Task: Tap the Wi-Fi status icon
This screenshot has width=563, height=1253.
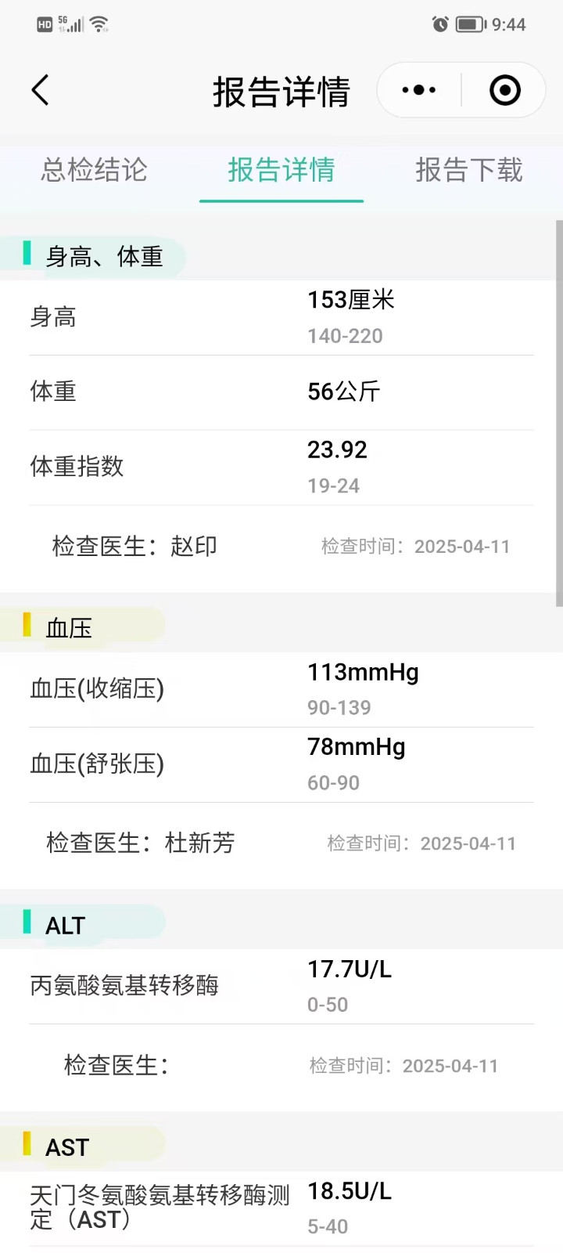Action: point(99,24)
